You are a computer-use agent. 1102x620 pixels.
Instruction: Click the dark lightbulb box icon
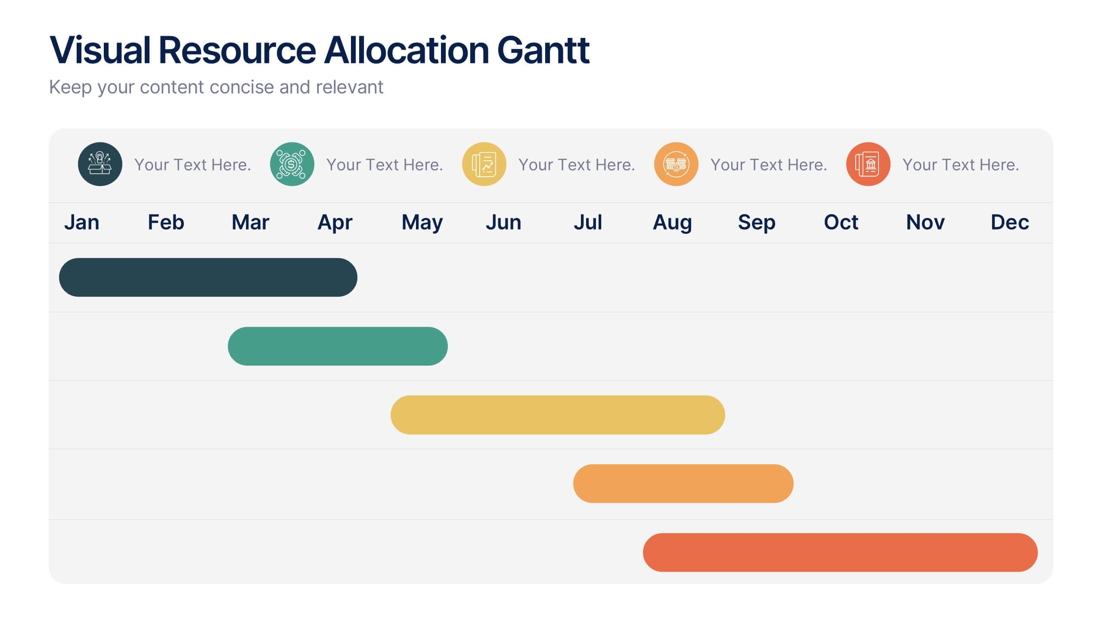[100, 164]
